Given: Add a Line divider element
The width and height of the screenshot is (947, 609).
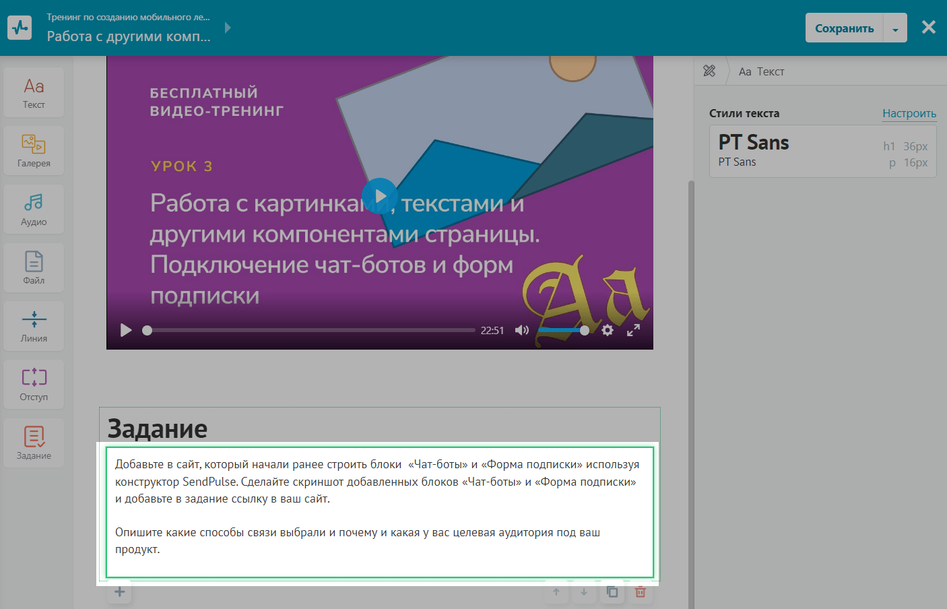Looking at the screenshot, I should (34, 327).
